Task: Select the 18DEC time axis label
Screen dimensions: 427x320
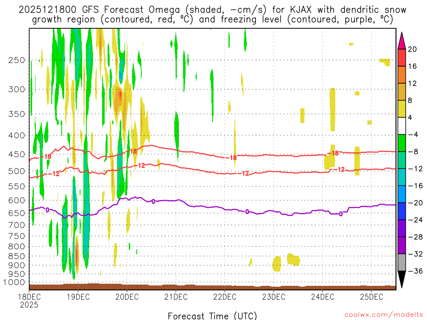Action: tap(29, 297)
